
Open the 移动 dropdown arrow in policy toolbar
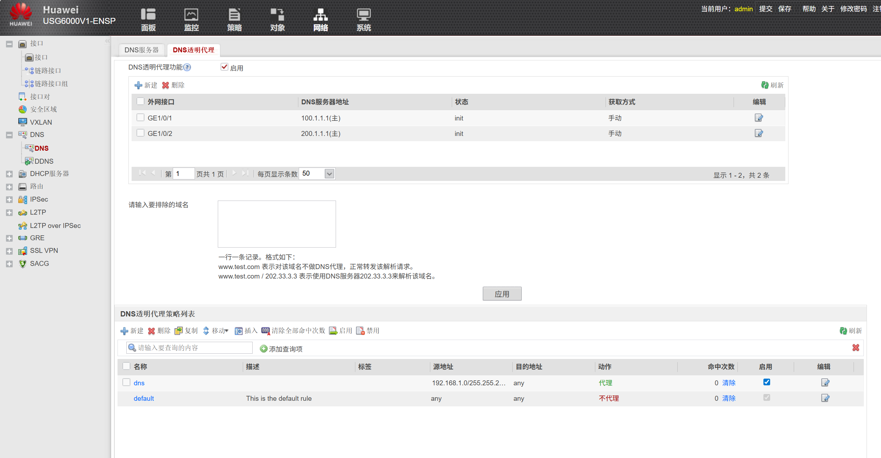click(x=227, y=331)
